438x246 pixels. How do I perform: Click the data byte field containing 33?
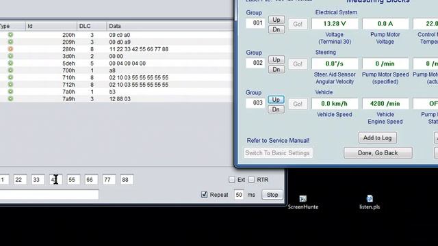click(x=38, y=180)
